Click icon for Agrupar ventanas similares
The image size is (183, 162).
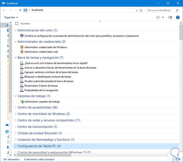22,72
